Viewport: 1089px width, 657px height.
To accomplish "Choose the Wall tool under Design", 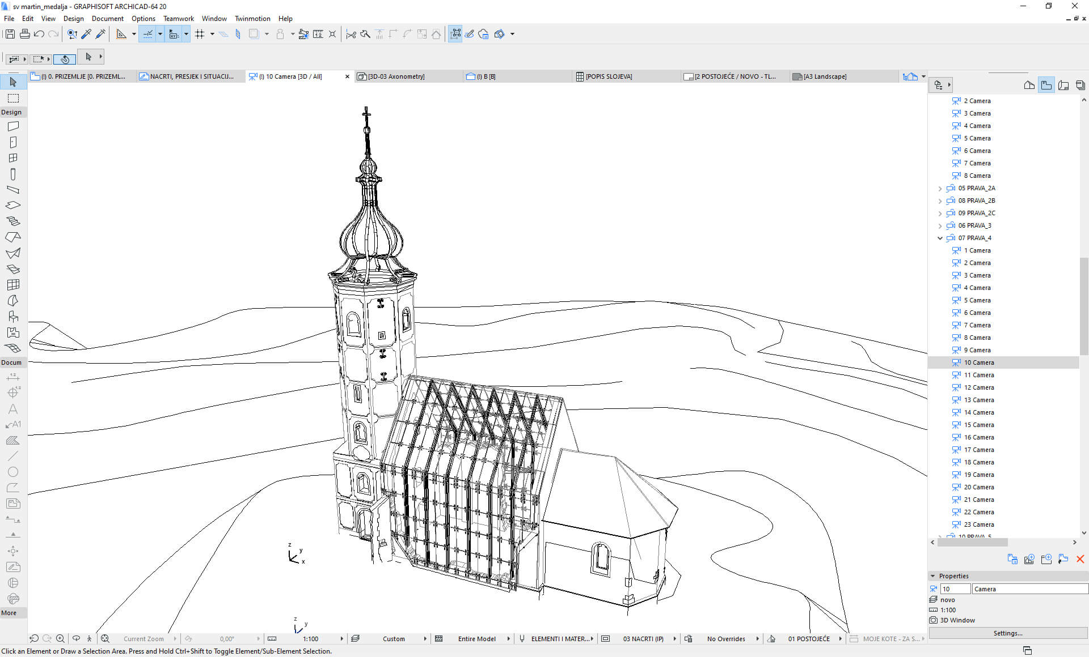I will point(13,126).
